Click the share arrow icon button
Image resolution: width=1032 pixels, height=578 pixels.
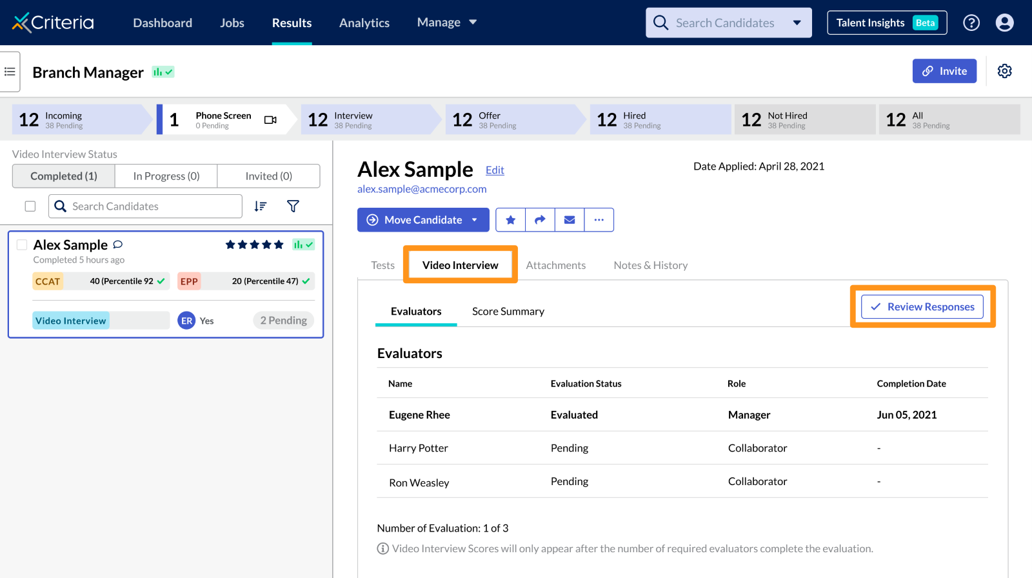540,220
